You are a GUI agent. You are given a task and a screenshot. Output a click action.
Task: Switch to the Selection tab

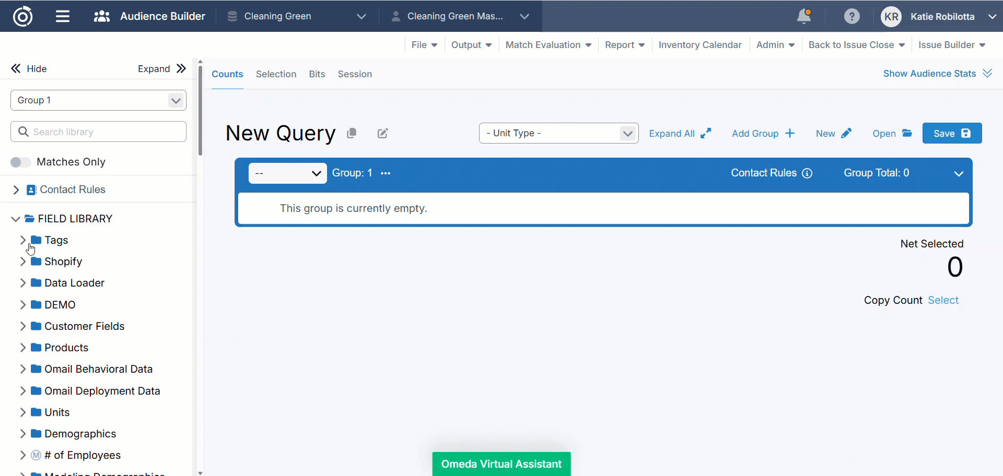tap(276, 74)
